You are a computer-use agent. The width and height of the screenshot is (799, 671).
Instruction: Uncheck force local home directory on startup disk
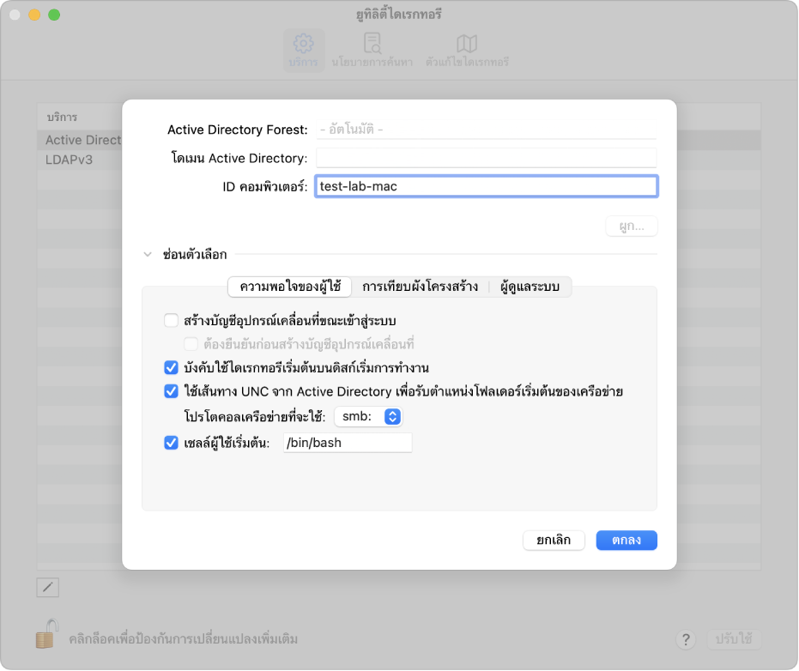[x=172, y=367]
